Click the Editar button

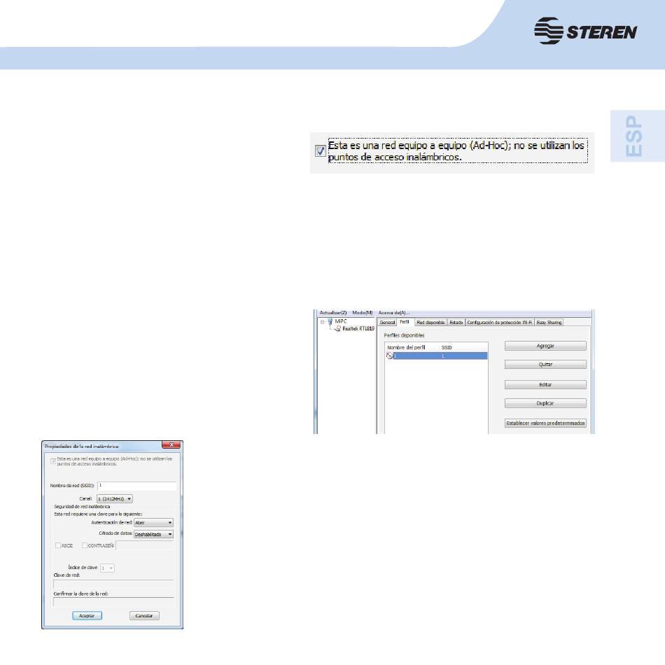tap(545, 385)
